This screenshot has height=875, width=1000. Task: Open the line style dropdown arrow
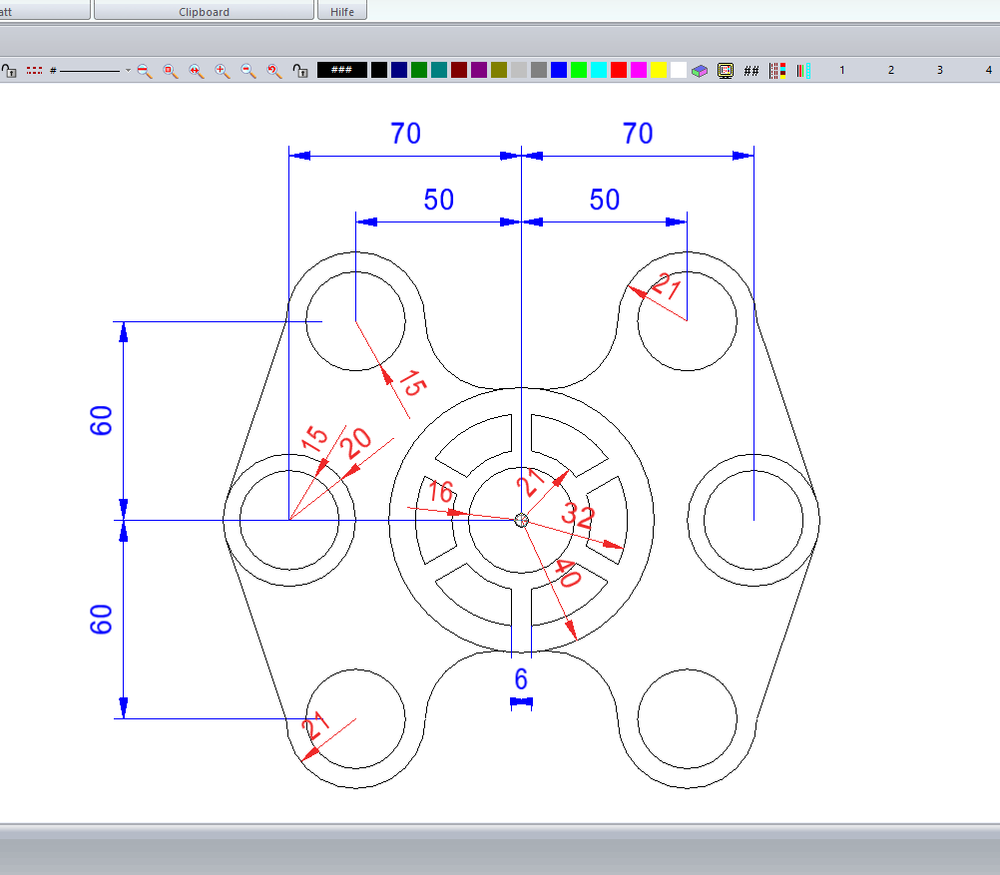tap(128, 71)
